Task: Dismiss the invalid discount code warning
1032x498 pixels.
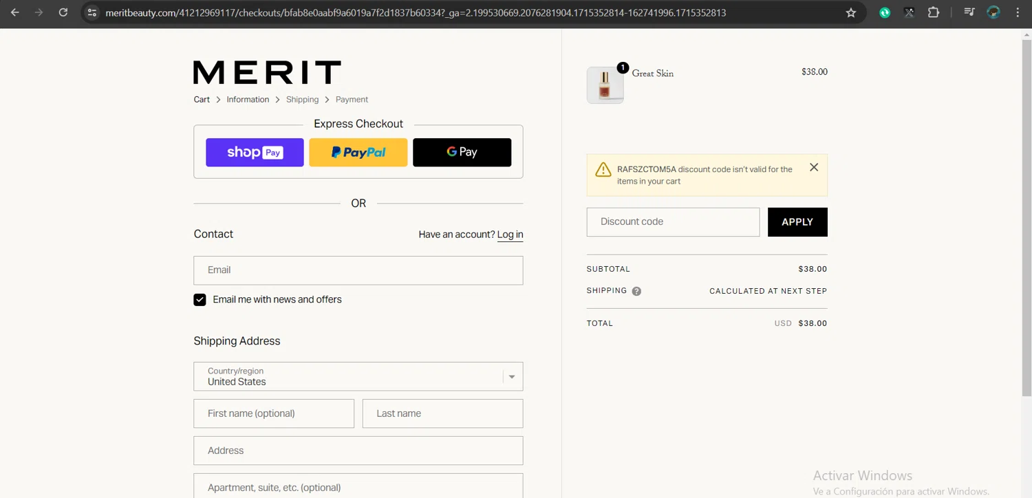Action: [814, 167]
